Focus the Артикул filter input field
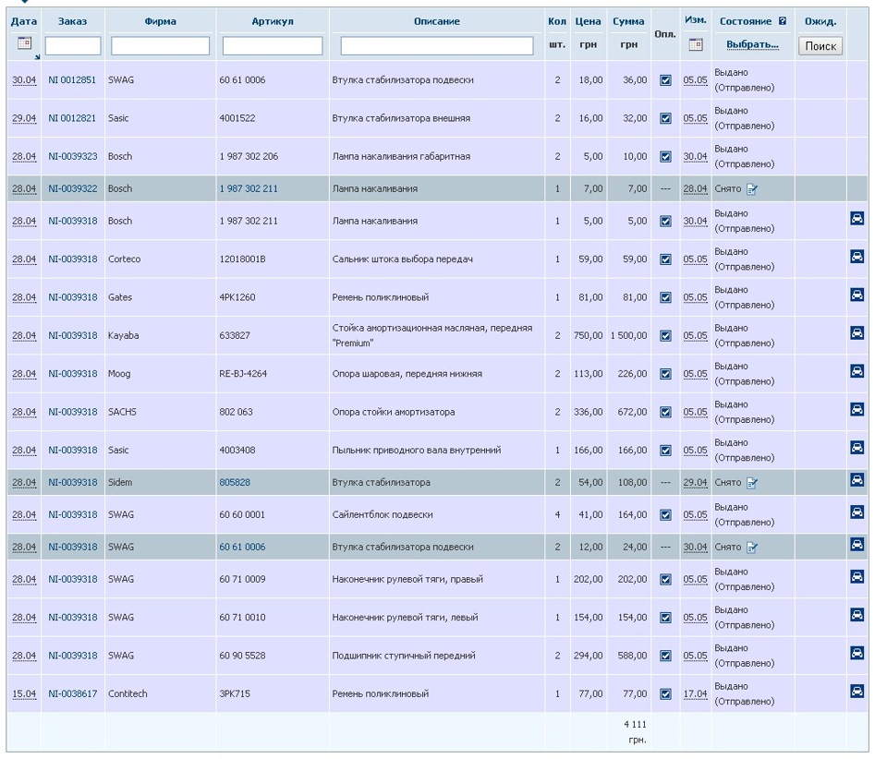887x759 pixels. pyautogui.click(x=272, y=46)
